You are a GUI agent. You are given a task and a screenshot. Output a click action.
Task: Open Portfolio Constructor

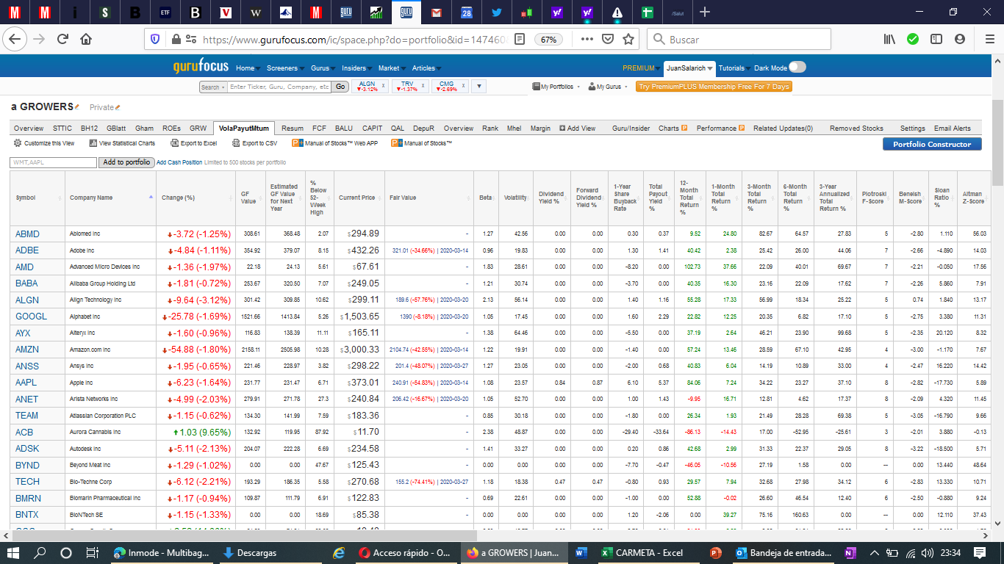pos(932,144)
